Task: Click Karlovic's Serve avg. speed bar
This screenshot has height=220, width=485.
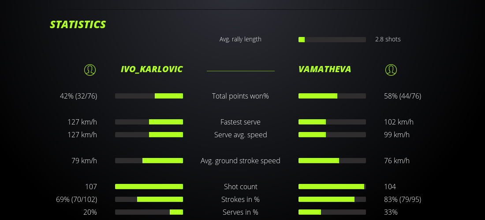Action: 149,135
